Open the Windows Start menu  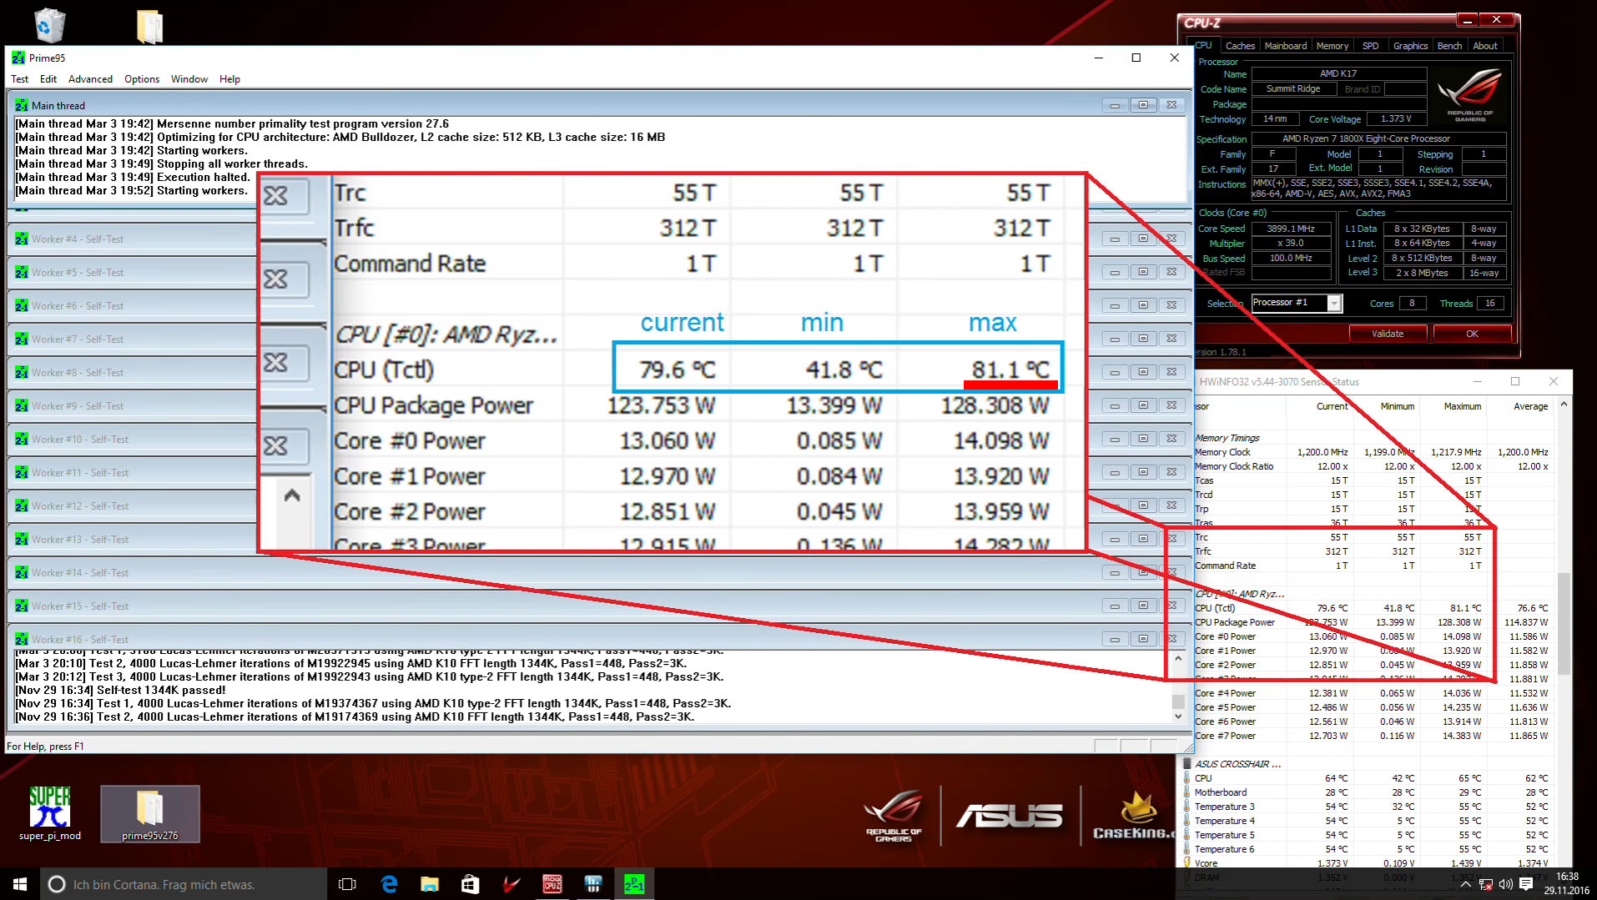point(20,884)
